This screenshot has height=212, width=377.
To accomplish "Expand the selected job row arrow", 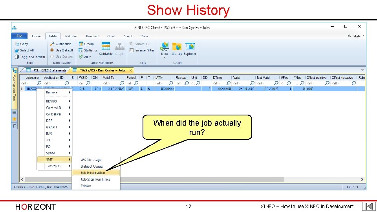I will [x=22, y=89].
